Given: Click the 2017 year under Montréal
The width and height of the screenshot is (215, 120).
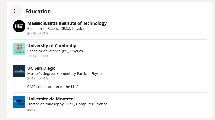Looking at the screenshot, I should [32, 109].
